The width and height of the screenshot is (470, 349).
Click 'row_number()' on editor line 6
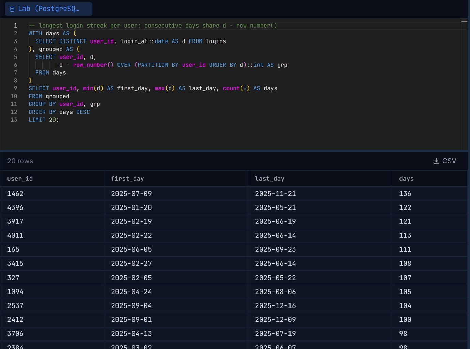point(93,65)
